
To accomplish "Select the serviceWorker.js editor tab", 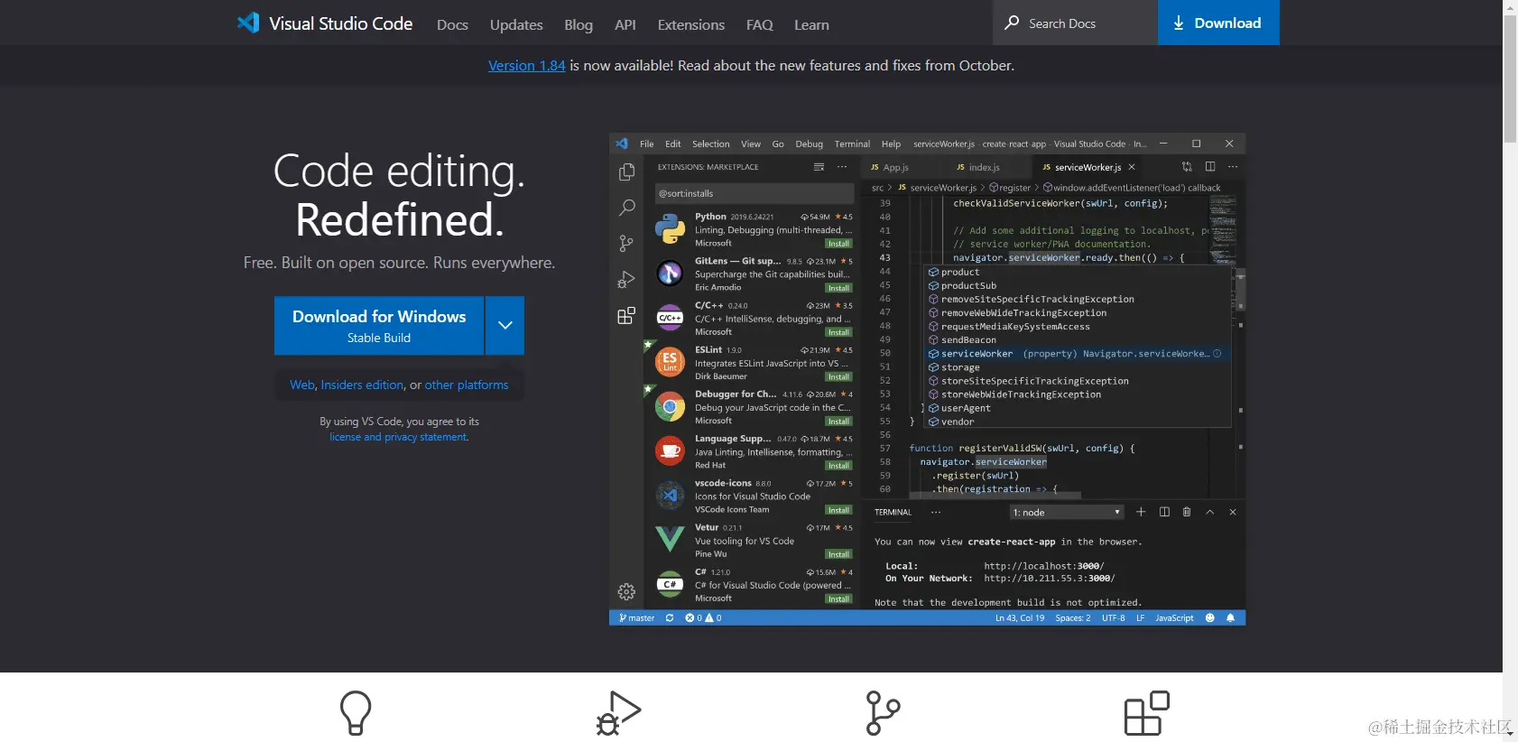I will tap(1088, 167).
